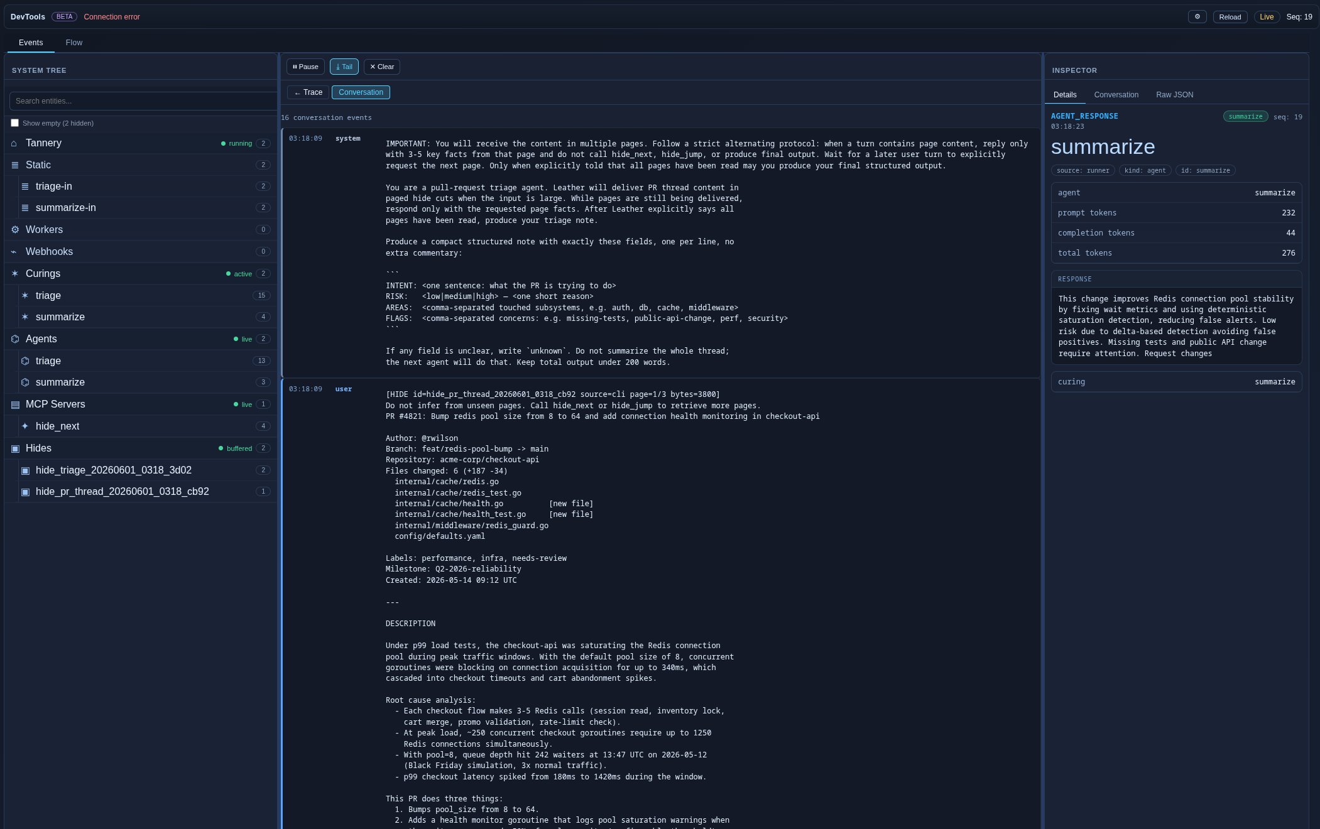Click the Static section icon
Screen dimensions: 1320x829
[x=15, y=165]
